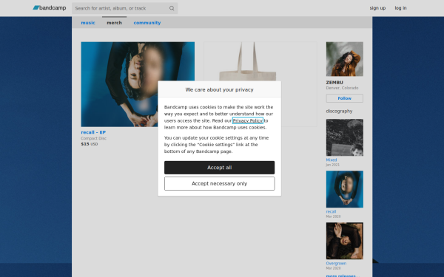The height and width of the screenshot is (277, 444).
Task: Go to the community tab
Action: (147, 23)
